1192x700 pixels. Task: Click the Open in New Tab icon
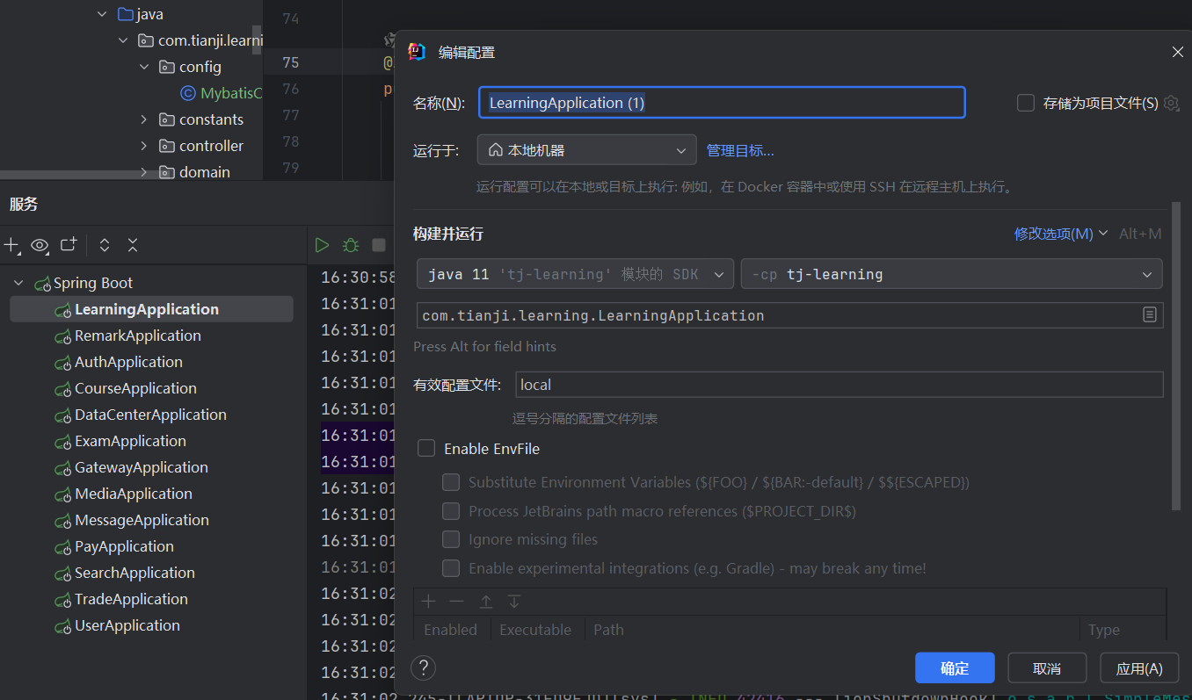pyautogui.click(x=69, y=245)
